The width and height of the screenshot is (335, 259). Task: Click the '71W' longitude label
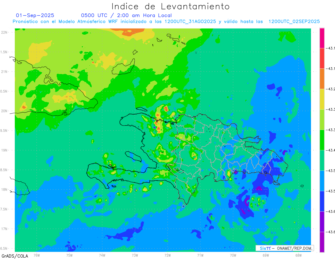tap(200, 255)
